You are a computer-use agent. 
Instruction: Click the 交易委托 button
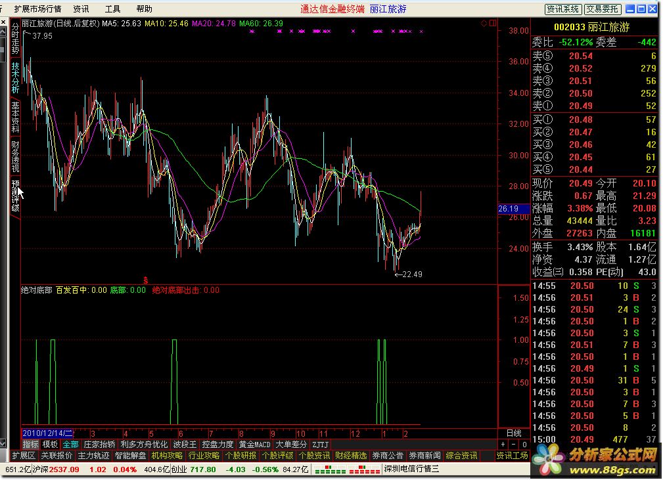pos(603,9)
